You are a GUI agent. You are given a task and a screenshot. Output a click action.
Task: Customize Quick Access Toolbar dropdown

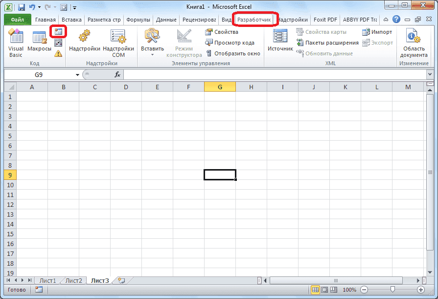click(x=74, y=7)
